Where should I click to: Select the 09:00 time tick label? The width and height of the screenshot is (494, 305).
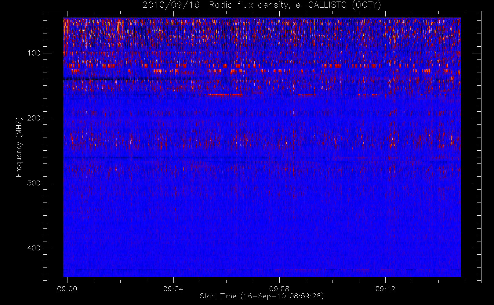tap(67, 289)
